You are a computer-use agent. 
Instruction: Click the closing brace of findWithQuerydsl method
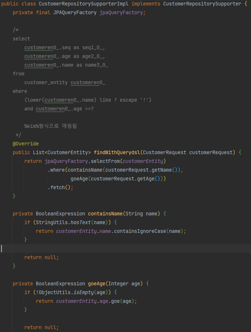click(14, 196)
